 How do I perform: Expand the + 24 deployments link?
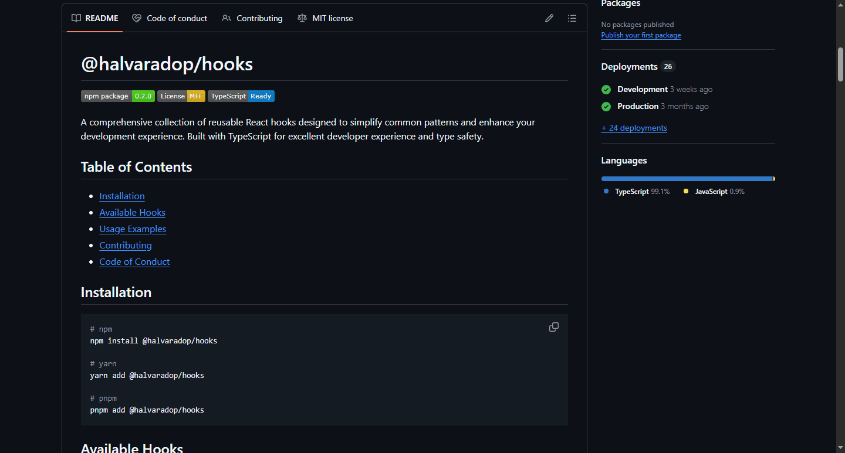point(634,128)
